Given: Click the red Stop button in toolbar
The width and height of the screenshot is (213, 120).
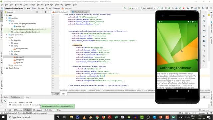Looking at the screenshot, I should (184, 8).
